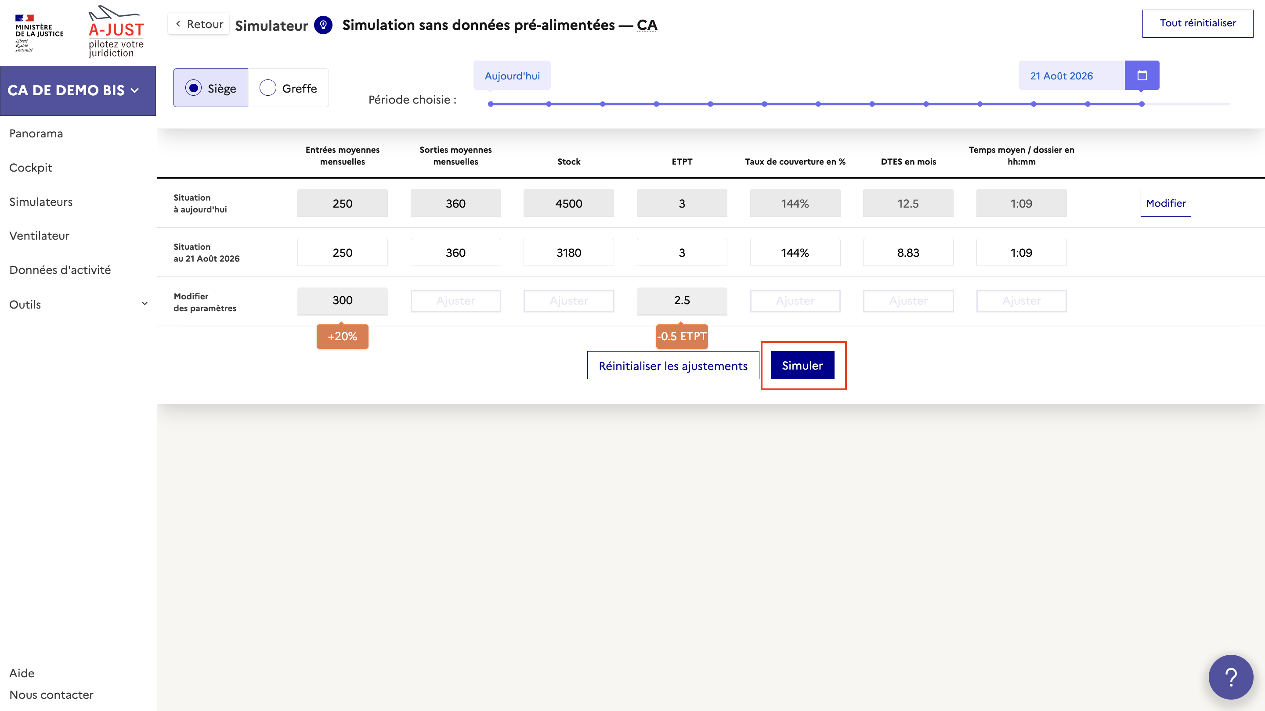Open Données d'activité page
Image resolution: width=1265 pixels, height=711 pixels.
tap(60, 270)
